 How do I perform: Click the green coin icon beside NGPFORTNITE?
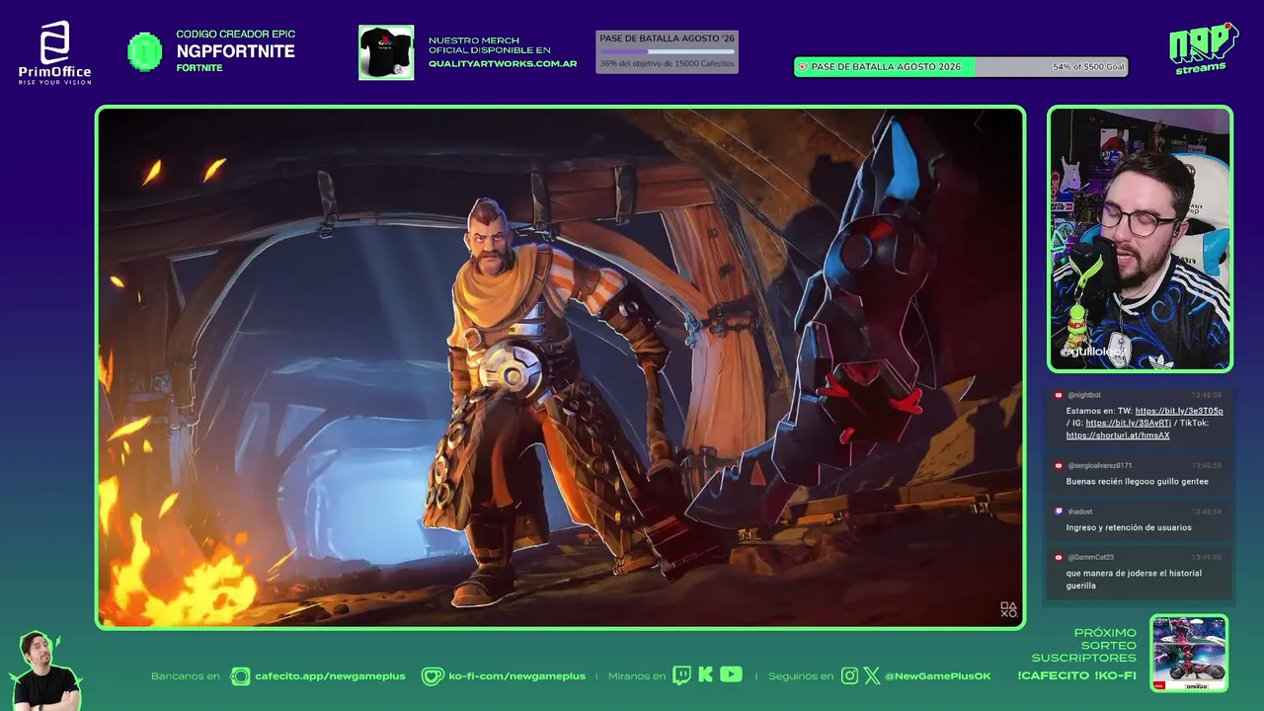click(145, 51)
